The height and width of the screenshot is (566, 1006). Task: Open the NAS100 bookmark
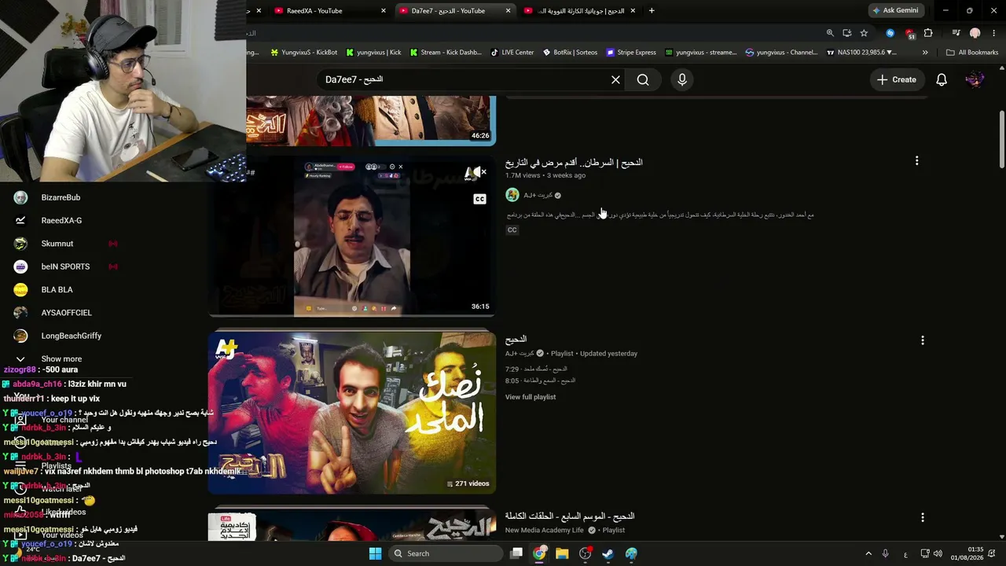(861, 53)
